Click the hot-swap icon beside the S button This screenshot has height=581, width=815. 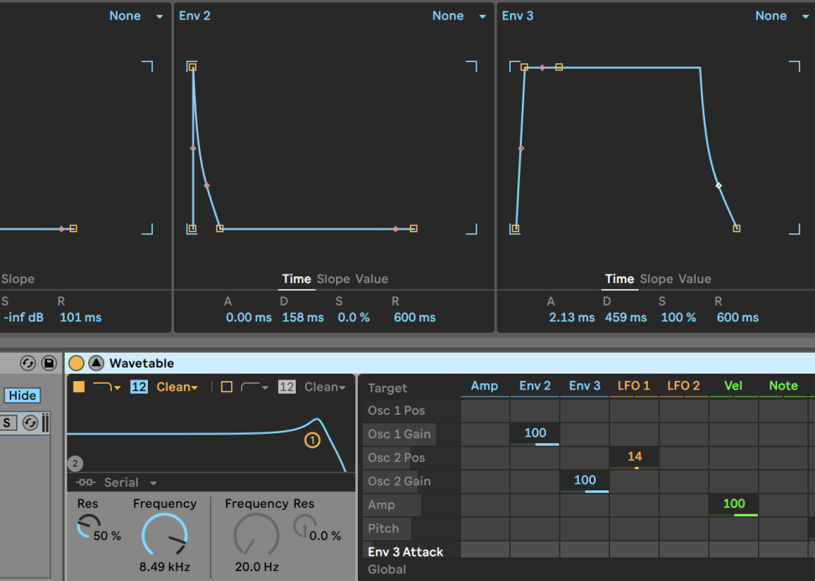pyautogui.click(x=30, y=422)
